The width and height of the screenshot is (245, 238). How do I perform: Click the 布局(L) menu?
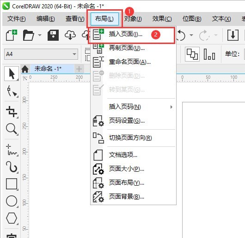click(x=104, y=19)
